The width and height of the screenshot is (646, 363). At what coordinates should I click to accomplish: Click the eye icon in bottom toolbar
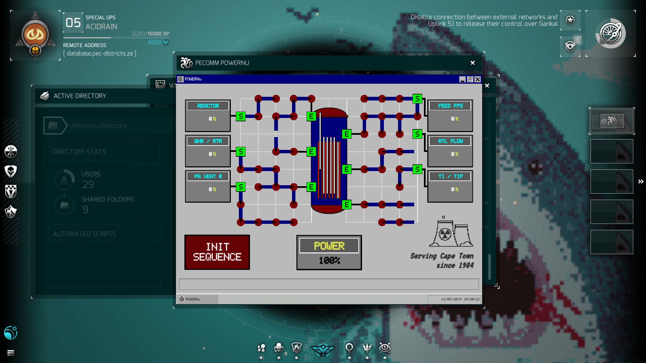pos(385,348)
